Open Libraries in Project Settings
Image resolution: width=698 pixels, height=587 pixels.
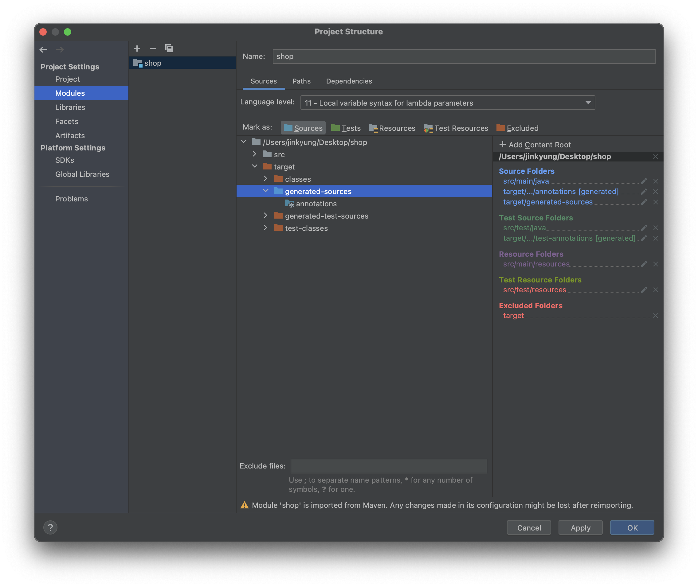pos(70,107)
